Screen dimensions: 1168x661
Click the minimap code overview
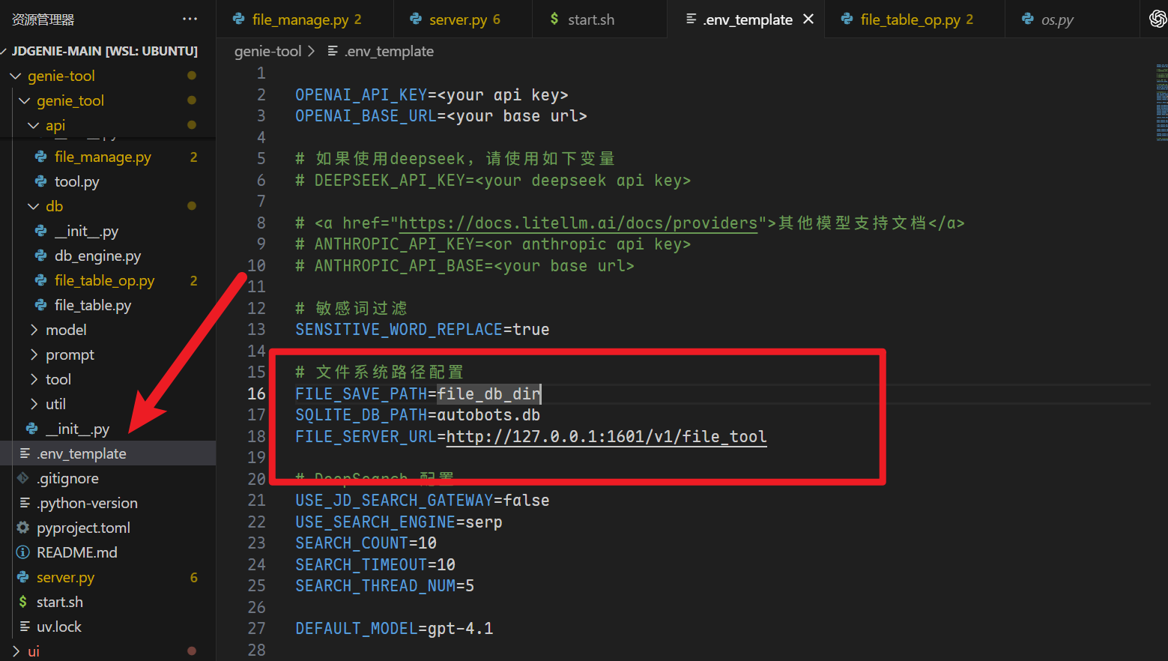tap(1161, 103)
